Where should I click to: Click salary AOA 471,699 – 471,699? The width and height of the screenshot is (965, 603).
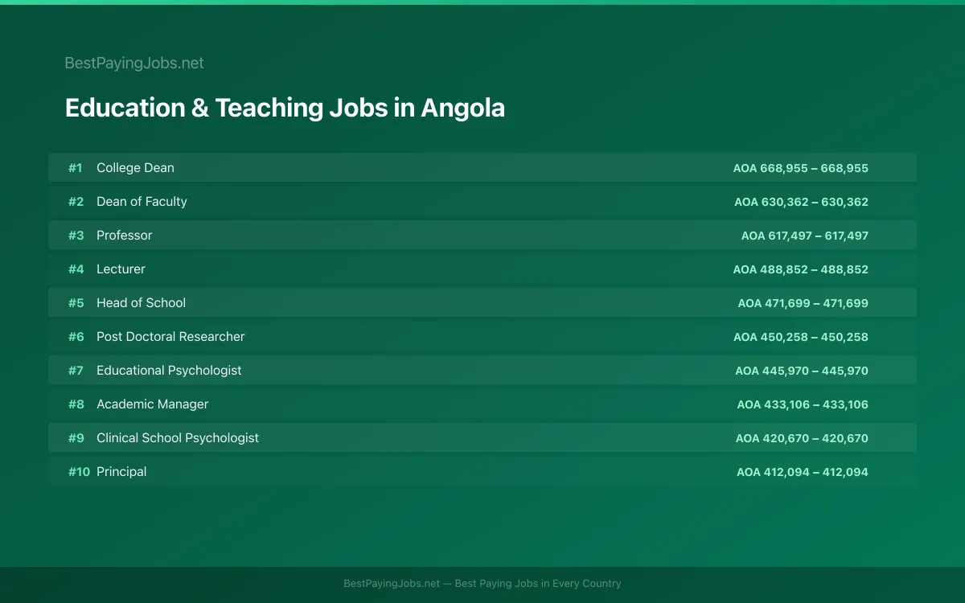click(803, 303)
